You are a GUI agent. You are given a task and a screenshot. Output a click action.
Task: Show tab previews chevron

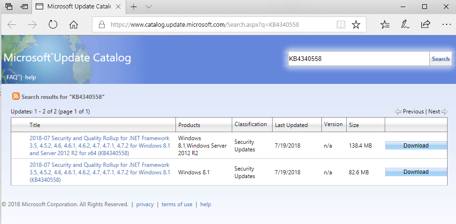149,7
